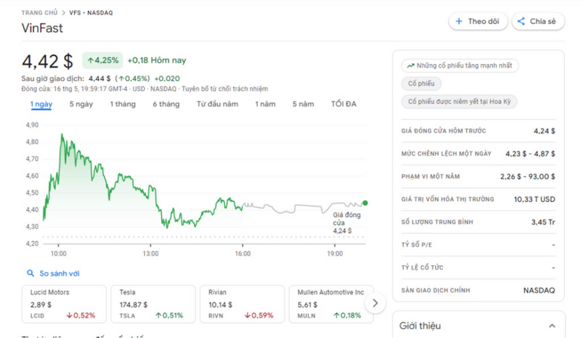Click the TỶ LỆ CỔ TỨC label
581x338 pixels.
coord(422,267)
